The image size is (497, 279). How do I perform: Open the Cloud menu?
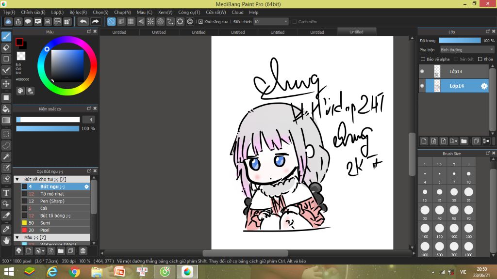[237, 12]
